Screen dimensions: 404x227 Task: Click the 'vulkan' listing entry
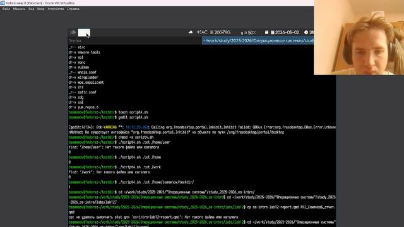pos(83,67)
